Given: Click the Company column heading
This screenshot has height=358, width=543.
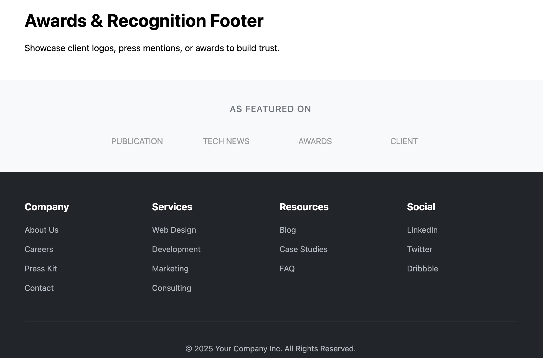Looking at the screenshot, I should [47, 207].
